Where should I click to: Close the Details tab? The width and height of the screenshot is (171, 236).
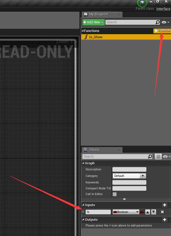pyautogui.click(x=119, y=150)
